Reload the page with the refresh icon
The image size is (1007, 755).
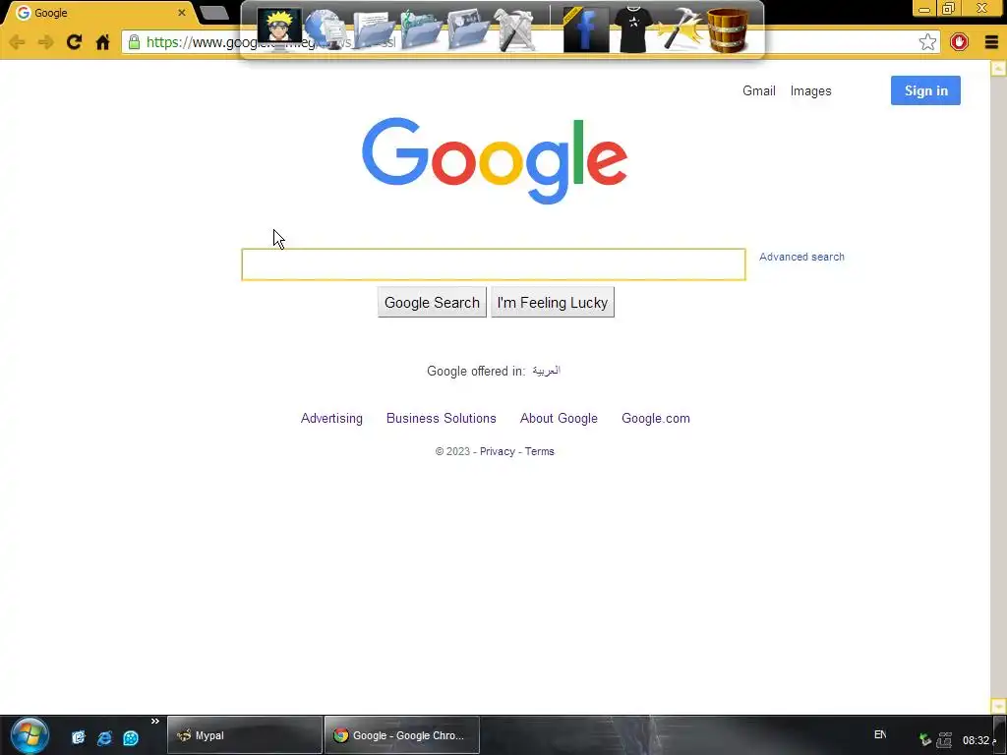pos(74,42)
